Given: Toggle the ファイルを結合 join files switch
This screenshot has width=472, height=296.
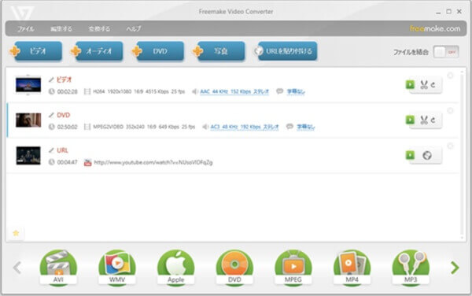Looking at the screenshot, I should click(x=446, y=52).
